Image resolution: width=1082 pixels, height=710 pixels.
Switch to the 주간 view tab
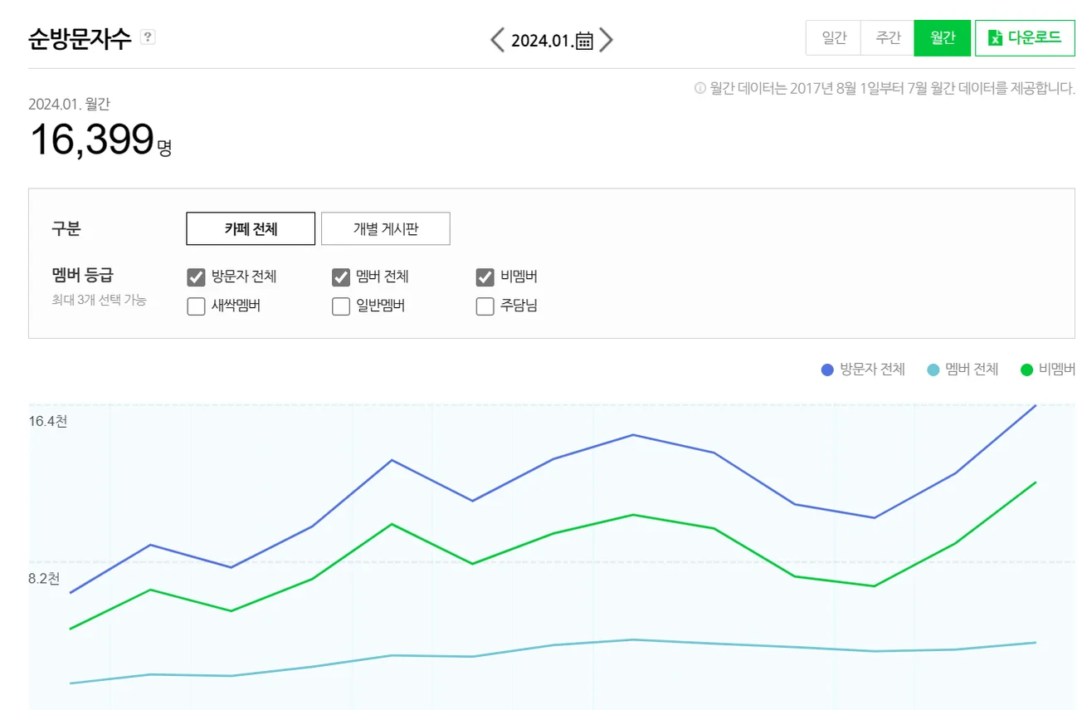pos(887,38)
